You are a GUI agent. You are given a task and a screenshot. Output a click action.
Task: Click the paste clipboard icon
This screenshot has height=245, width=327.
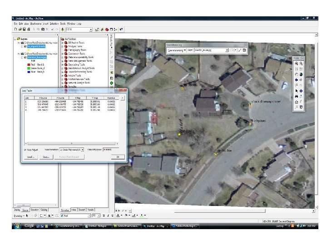[43, 29]
